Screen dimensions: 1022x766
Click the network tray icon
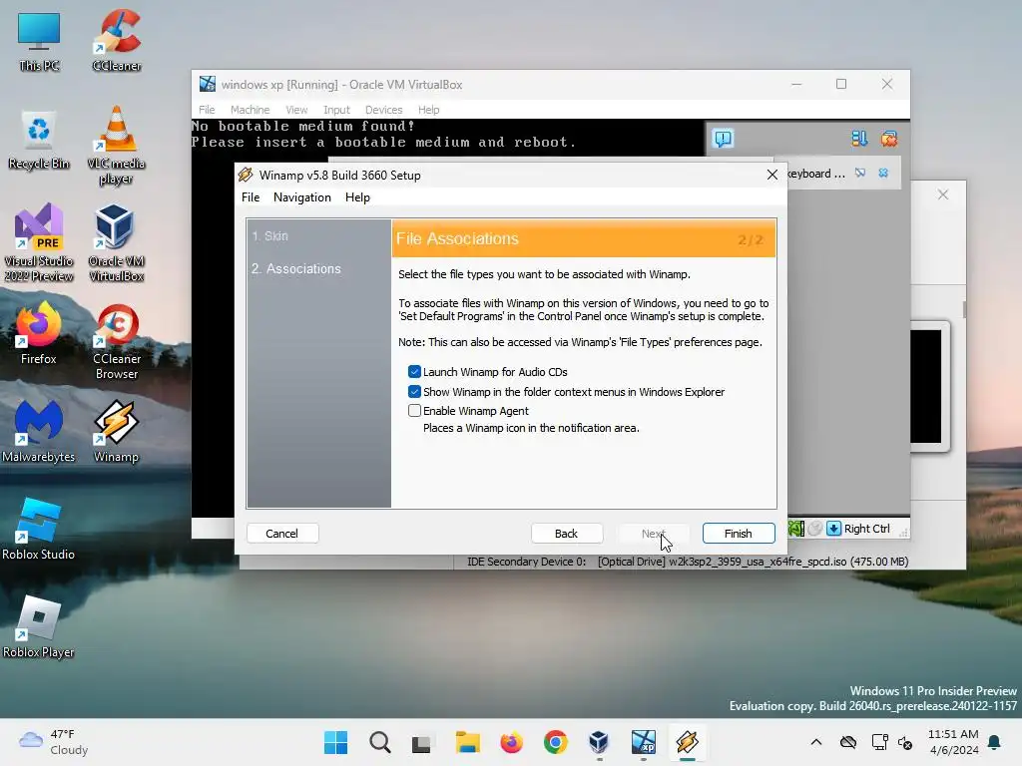coord(879,742)
